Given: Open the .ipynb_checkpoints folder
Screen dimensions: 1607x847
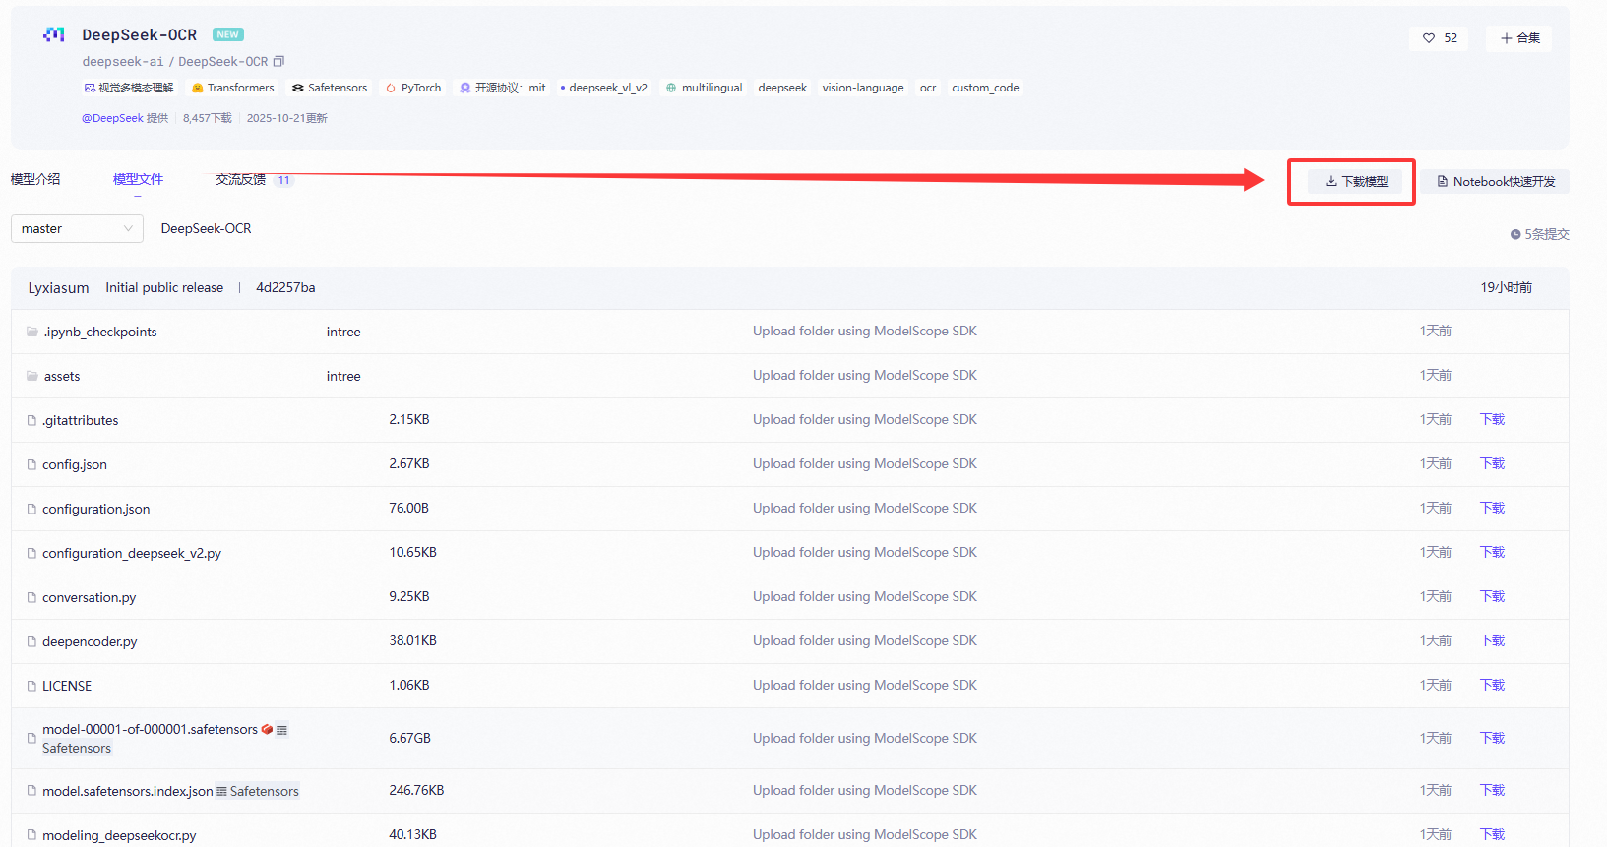Looking at the screenshot, I should click(x=99, y=332).
